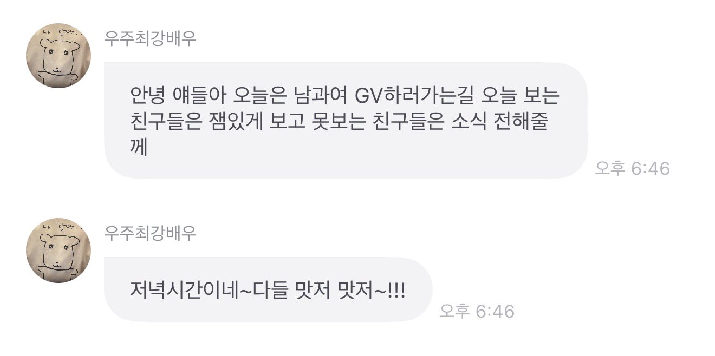The image size is (715, 356).
Task: Open the bear avatar beside the first message
Action: point(58,56)
